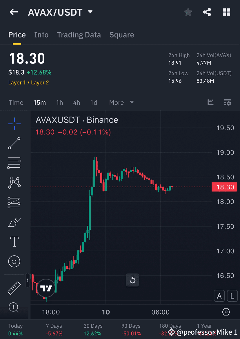240x339 pixels.
Task: Select the horizontal lines drawing tool
Action: [14, 163]
